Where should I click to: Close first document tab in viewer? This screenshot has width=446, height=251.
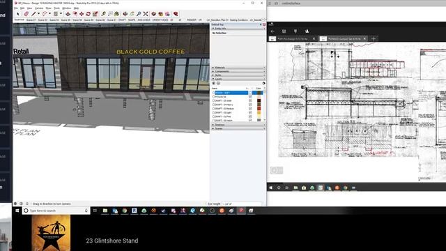coord(314,38)
